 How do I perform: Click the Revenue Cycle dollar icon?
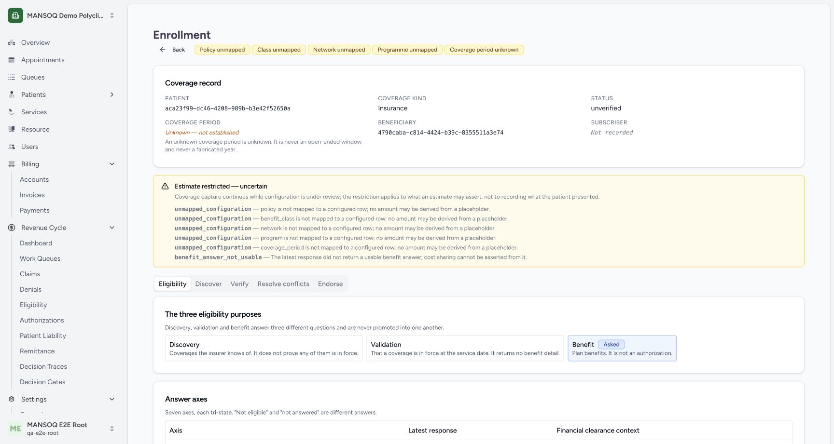click(12, 228)
